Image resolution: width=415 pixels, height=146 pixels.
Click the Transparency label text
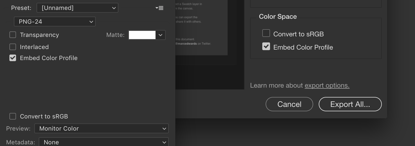point(39,35)
